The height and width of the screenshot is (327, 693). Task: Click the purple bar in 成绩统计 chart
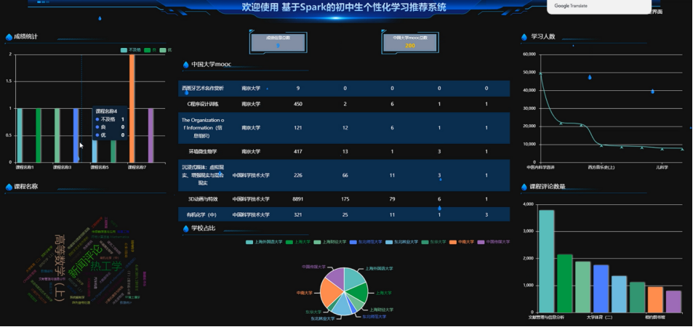click(x=151, y=135)
